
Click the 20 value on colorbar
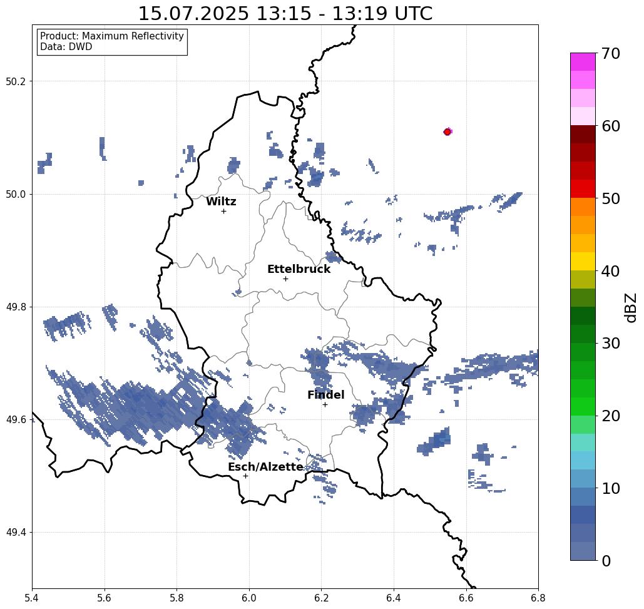(x=611, y=416)
